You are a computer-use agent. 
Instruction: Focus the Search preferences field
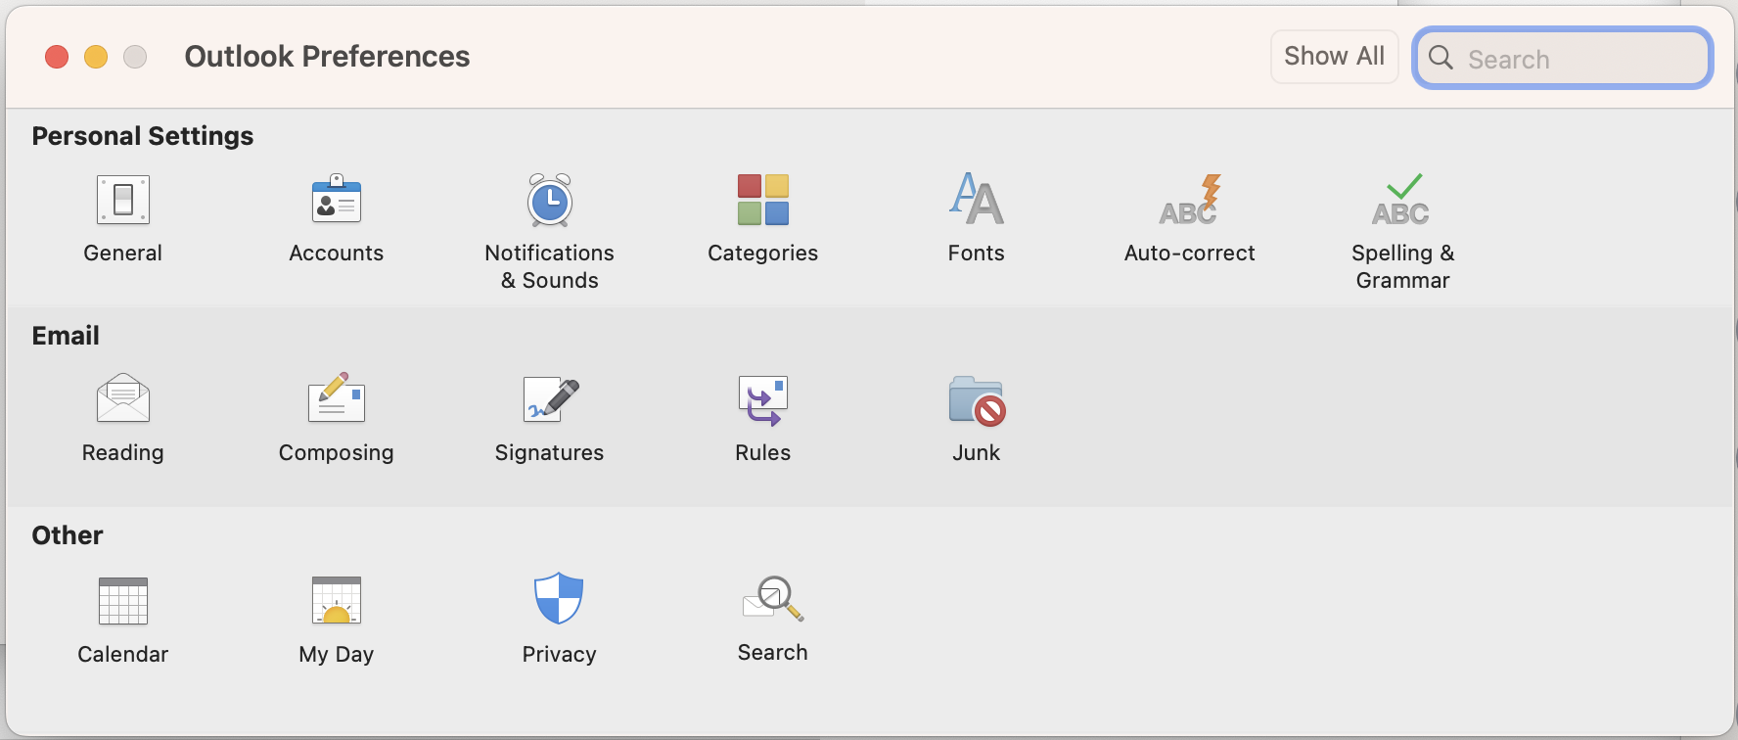(x=1563, y=58)
